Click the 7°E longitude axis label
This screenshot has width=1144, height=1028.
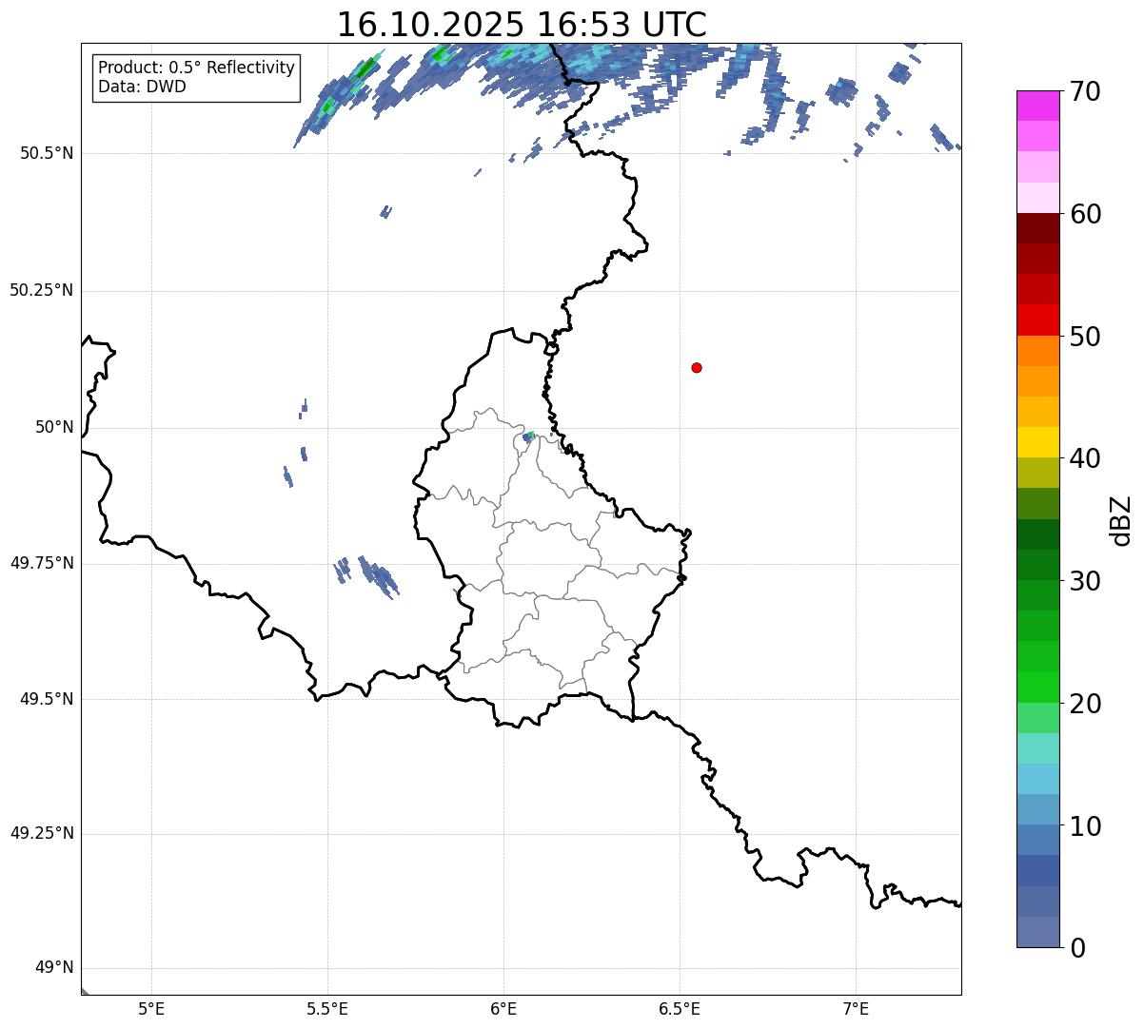856,1008
